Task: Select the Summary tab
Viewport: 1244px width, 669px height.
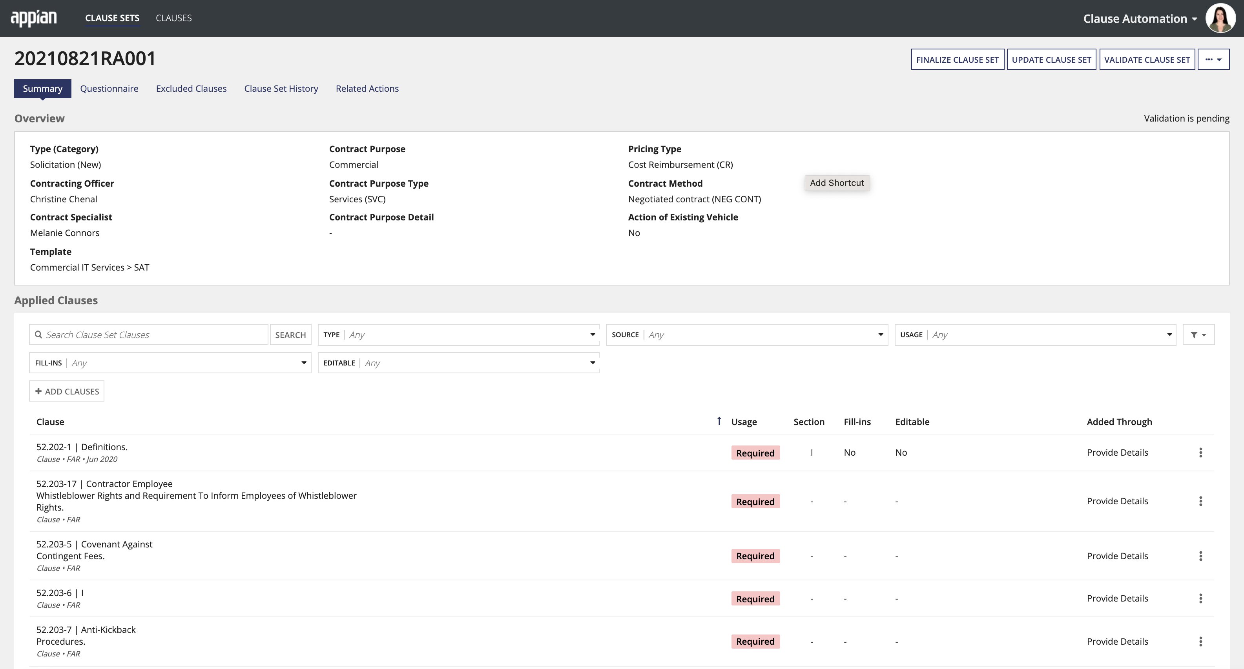Action: coord(42,88)
